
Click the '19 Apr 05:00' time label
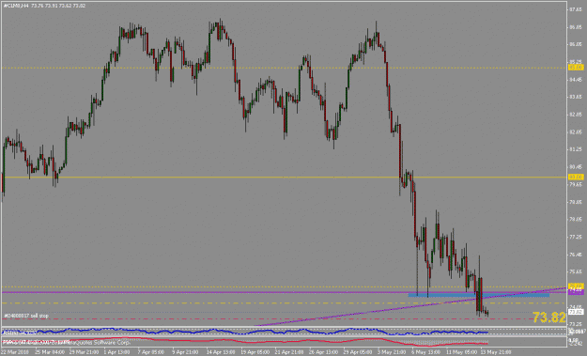click(255, 352)
